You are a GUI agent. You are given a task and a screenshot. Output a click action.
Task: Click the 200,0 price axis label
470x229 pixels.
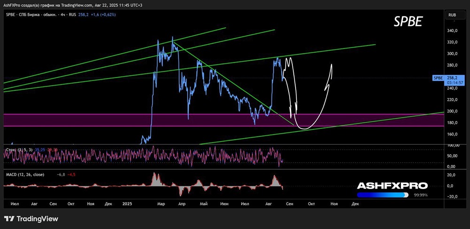point(452,111)
